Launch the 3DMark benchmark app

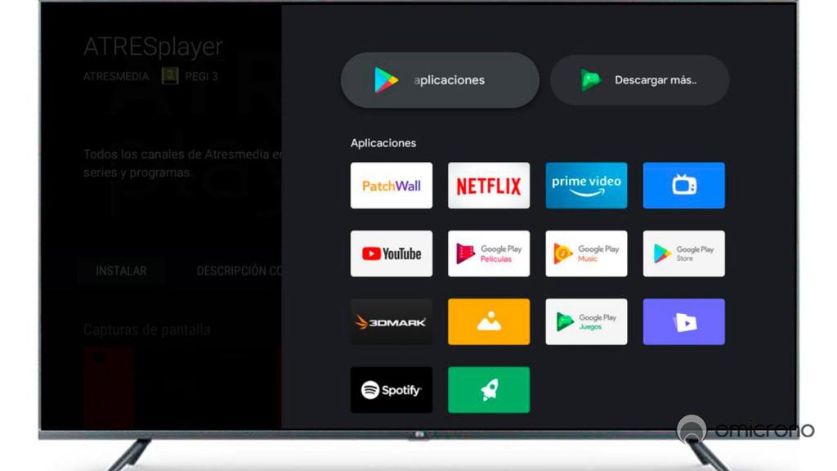pyautogui.click(x=391, y=321)
